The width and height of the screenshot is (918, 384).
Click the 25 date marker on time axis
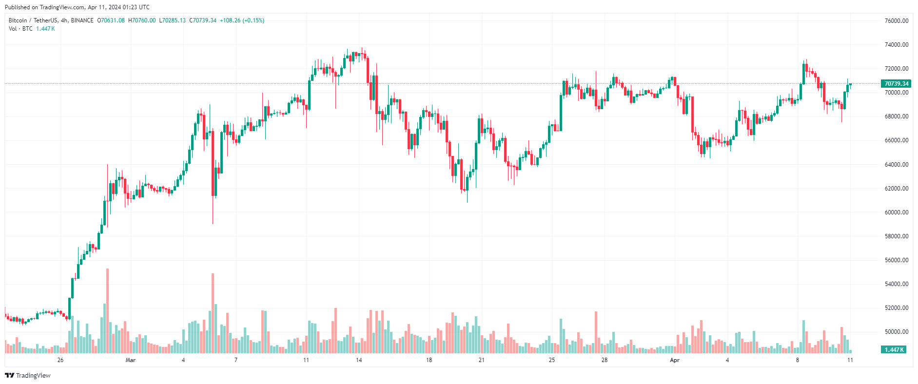click(552, 360)
